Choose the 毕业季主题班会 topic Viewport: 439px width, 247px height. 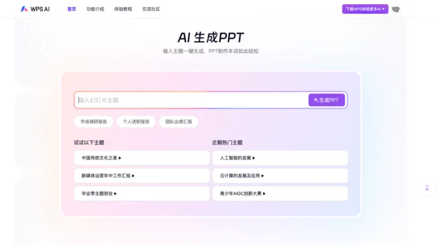[143, 195]
